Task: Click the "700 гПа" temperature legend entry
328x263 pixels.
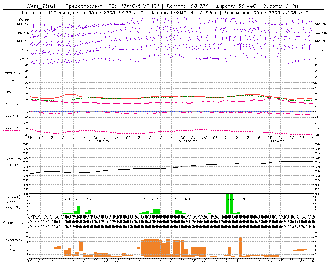Action: [x=12, y=116]
